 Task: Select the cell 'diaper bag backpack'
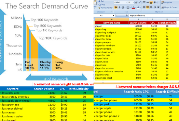pos(112,33)
